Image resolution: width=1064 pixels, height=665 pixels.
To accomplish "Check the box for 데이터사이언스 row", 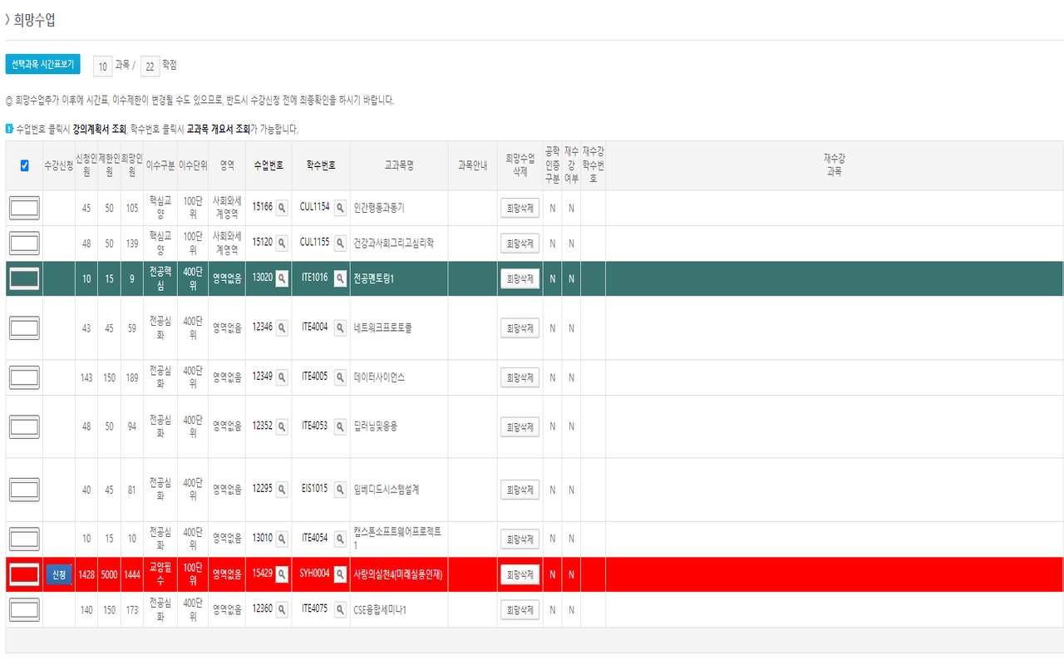I will (24, 377).
